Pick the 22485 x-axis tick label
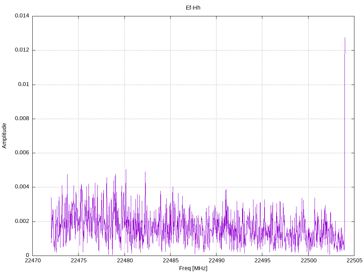The image size is (364, 273). tap(170, 261)
